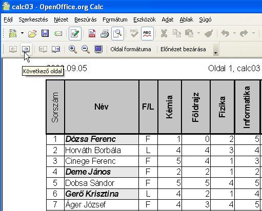Viewport: 262px width, 211px height.
Task: Open the Formátum menu
Action: pyautogui.click(x=115, y=19)
